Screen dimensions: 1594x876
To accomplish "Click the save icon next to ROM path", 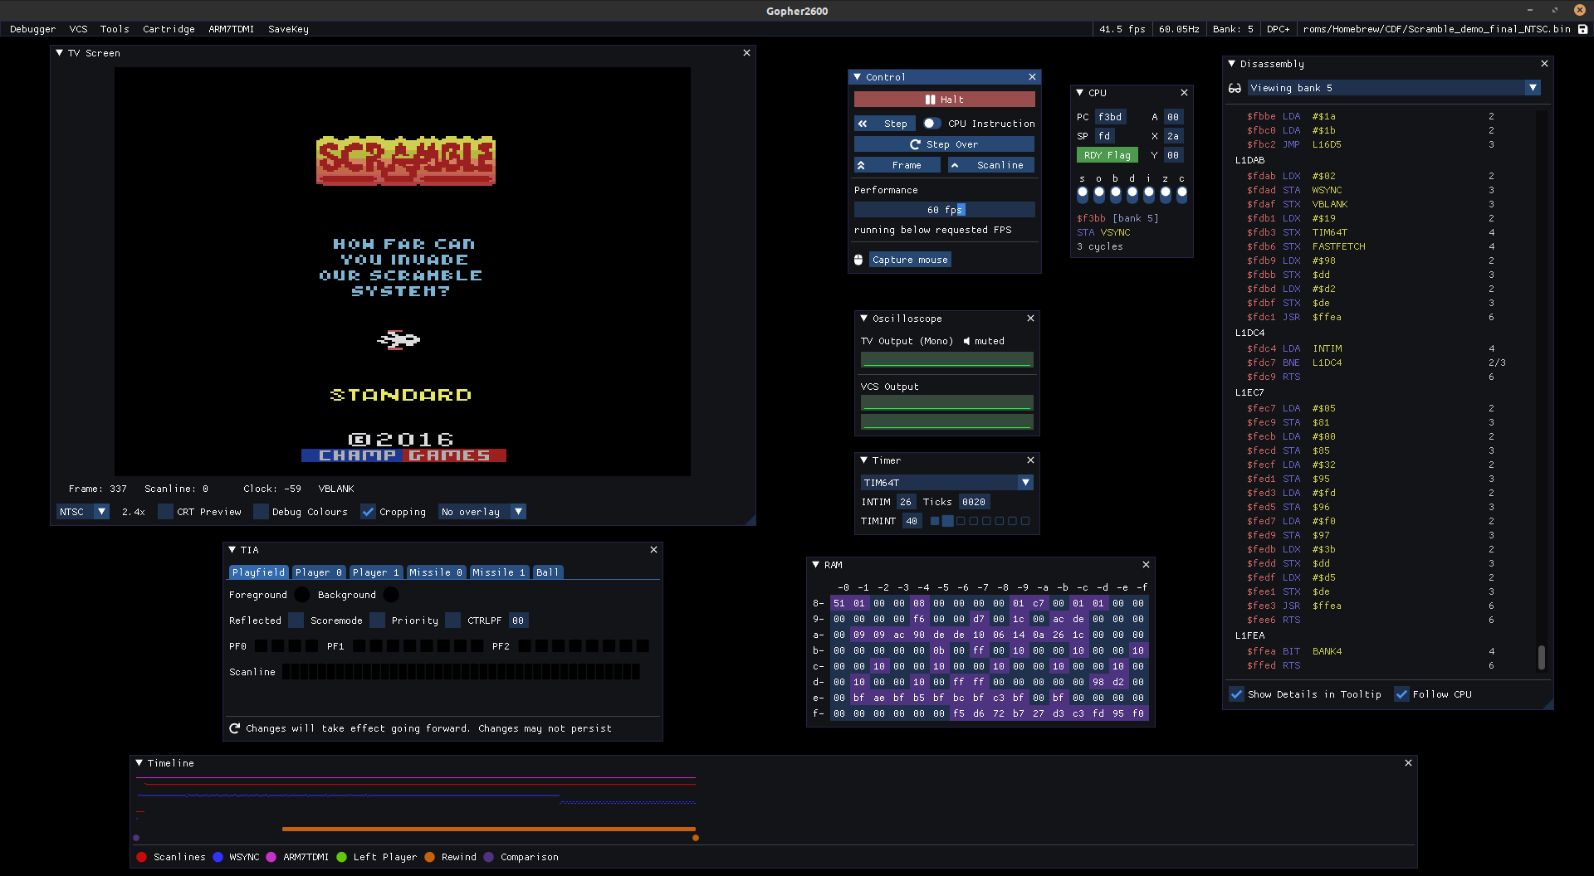I will (1582, 29).
